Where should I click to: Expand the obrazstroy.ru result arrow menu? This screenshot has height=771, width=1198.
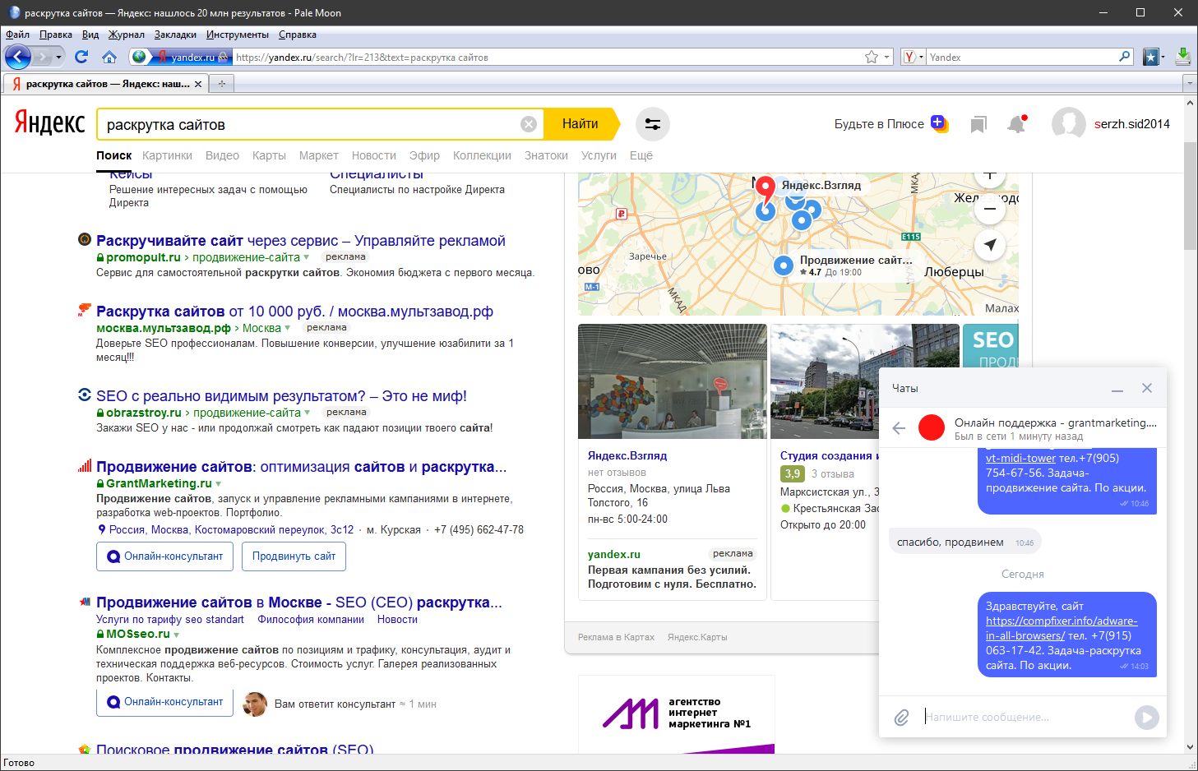(307, 413)
